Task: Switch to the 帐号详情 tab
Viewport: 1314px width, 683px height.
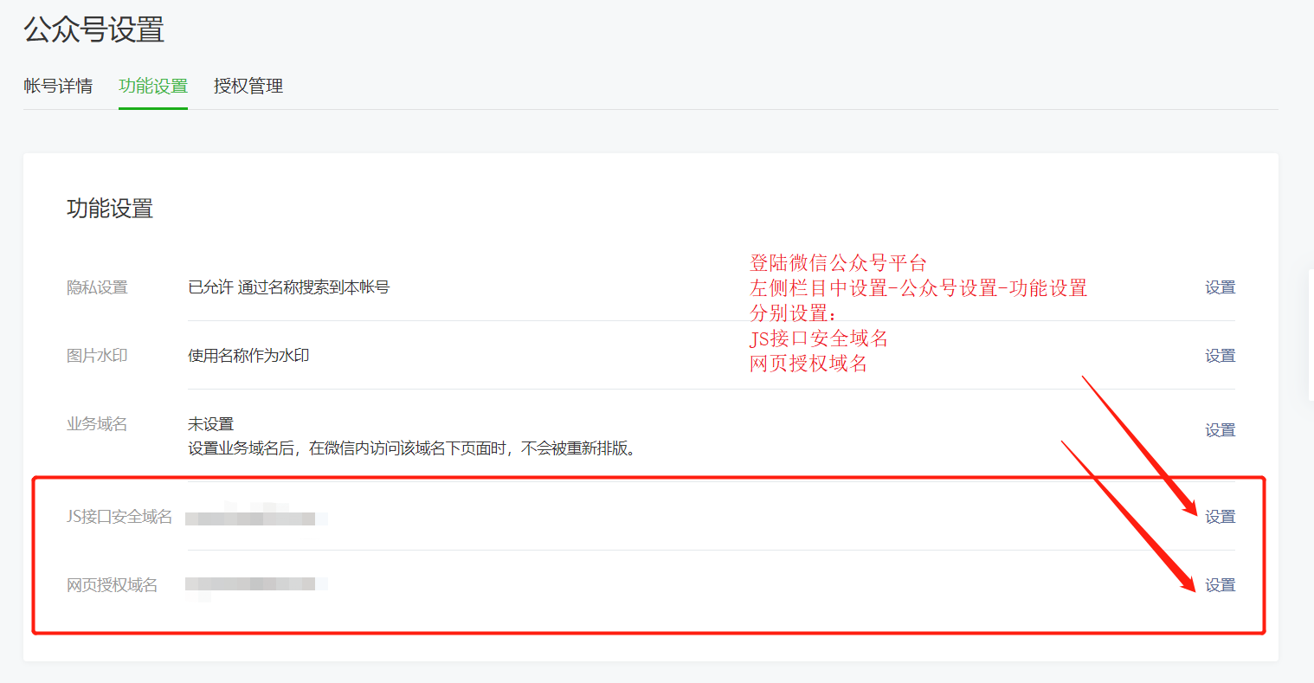Action: pyautogui.click(x=58, y=87)
